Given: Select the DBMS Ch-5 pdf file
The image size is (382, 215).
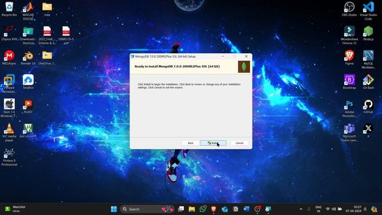Looking at the screenshot, I should coord(66,35).
